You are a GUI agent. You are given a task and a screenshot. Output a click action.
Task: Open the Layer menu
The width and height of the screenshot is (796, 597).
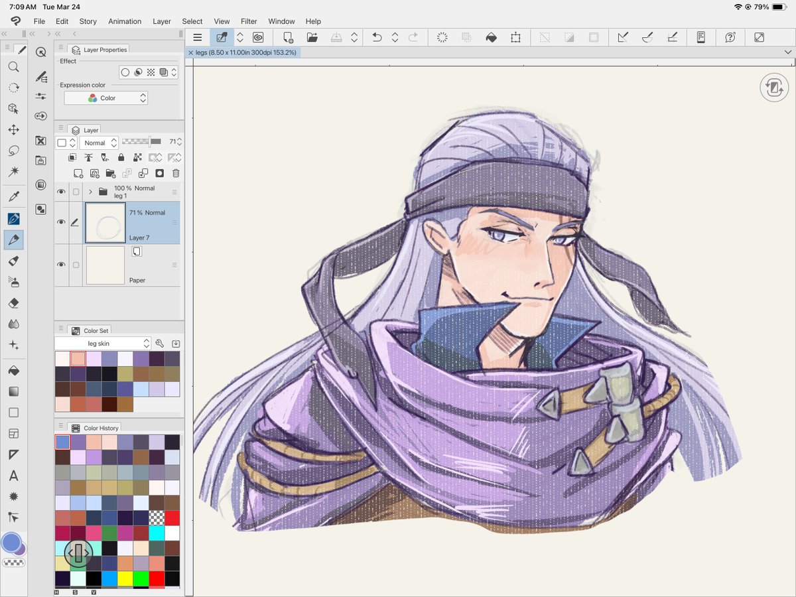click(162, 21)
